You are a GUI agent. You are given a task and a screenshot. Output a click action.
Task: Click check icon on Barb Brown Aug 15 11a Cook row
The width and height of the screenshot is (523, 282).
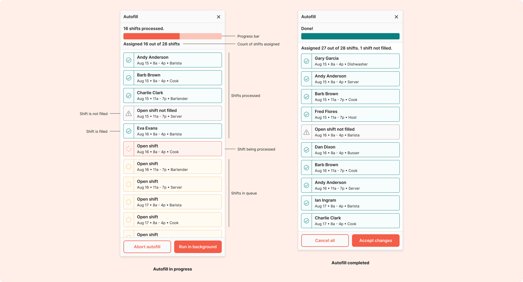click(306, 97)
